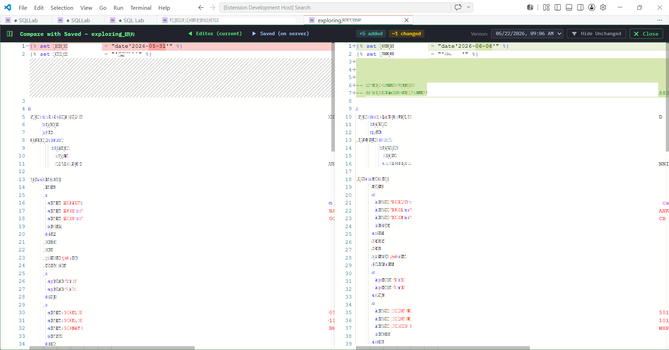Click the right editor vertical scrollbar

(x=667, y=97)
